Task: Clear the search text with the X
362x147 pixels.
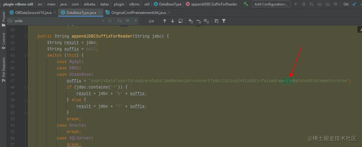Action: click(x=103, y=21)
